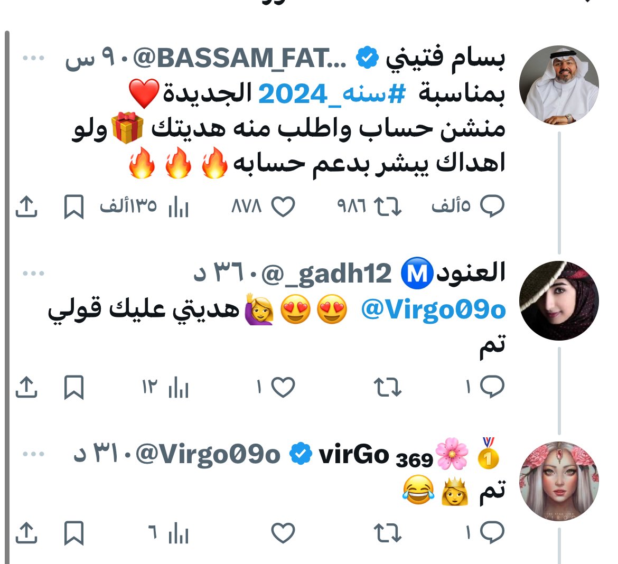Open the #سنه_2024 hashtag
The width and height of the screenshot is (618, 564).
click(332, 94)
